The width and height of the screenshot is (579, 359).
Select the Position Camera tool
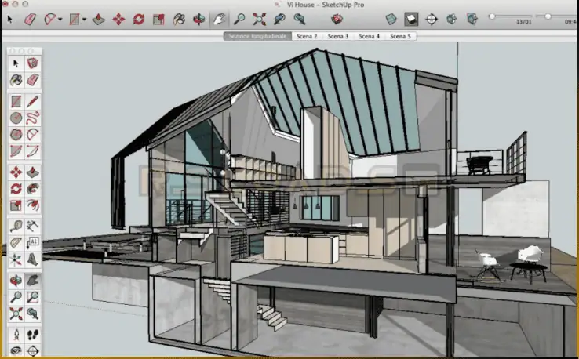(16, 335)
